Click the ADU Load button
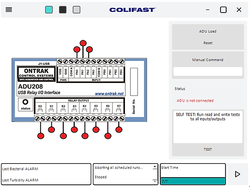Viewport: 250px width, 187px height. coord(207,31)
